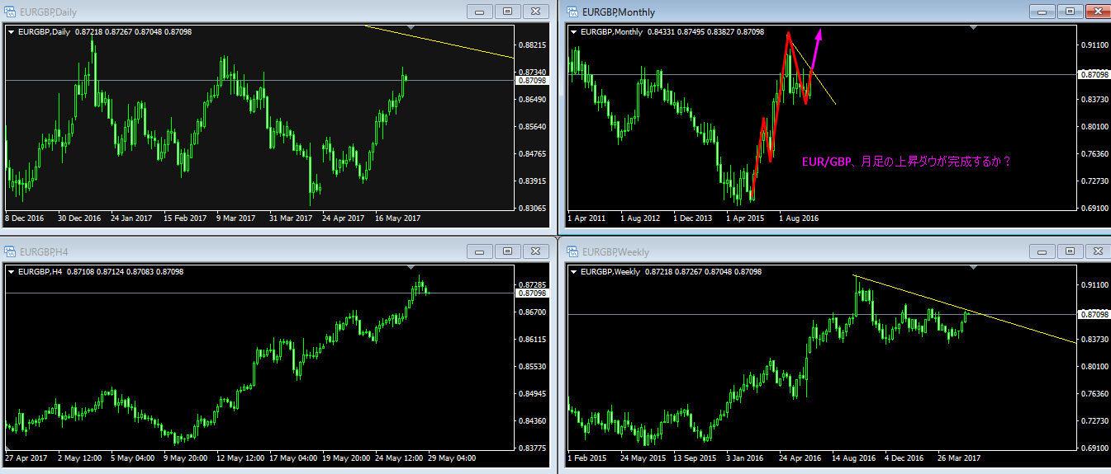Click the chart shift triangle marker in H4 chart

point(412,268)
